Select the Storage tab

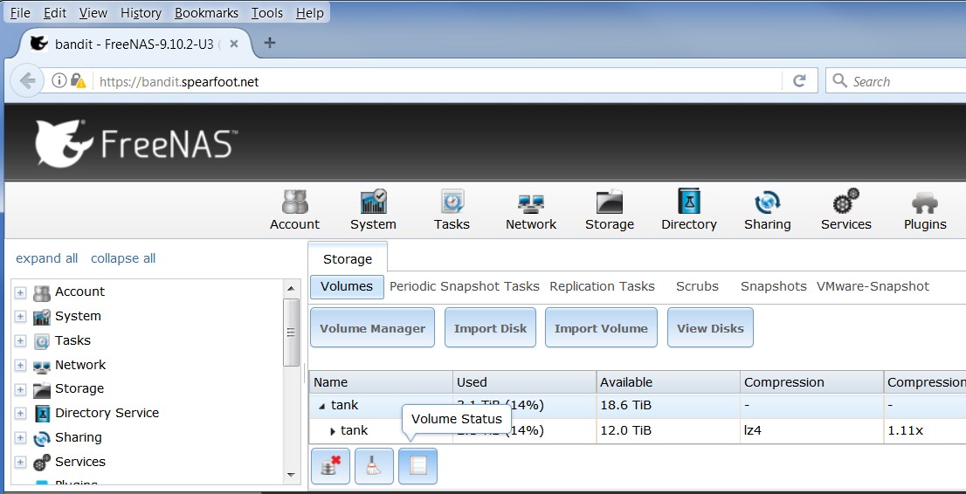348,258
